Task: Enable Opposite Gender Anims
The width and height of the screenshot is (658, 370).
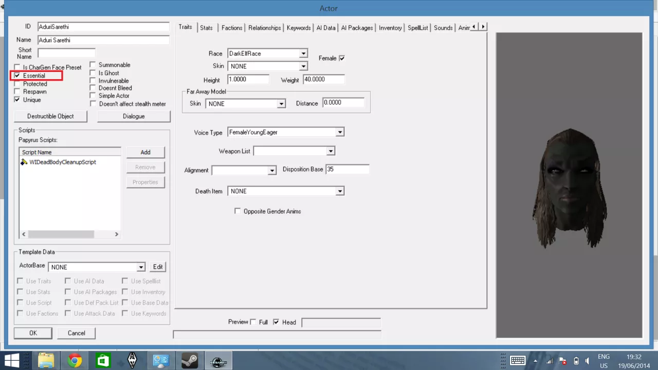Action: click(x=237, y=211)
